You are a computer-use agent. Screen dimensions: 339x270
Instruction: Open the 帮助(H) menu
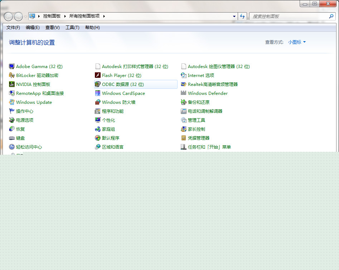click(92, 28)
